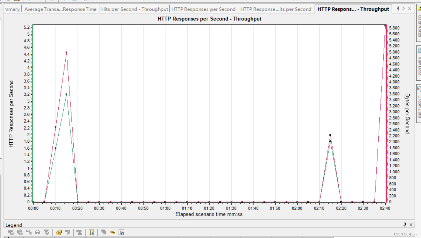The width and height of the screenshot is (421, 238).
Task: Click pink data point at chart top right
Action: [385, 25]
